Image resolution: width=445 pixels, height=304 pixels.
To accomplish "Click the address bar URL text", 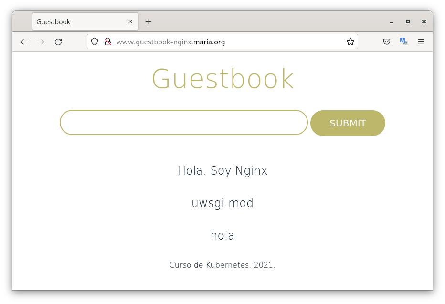I will [170, 42].
